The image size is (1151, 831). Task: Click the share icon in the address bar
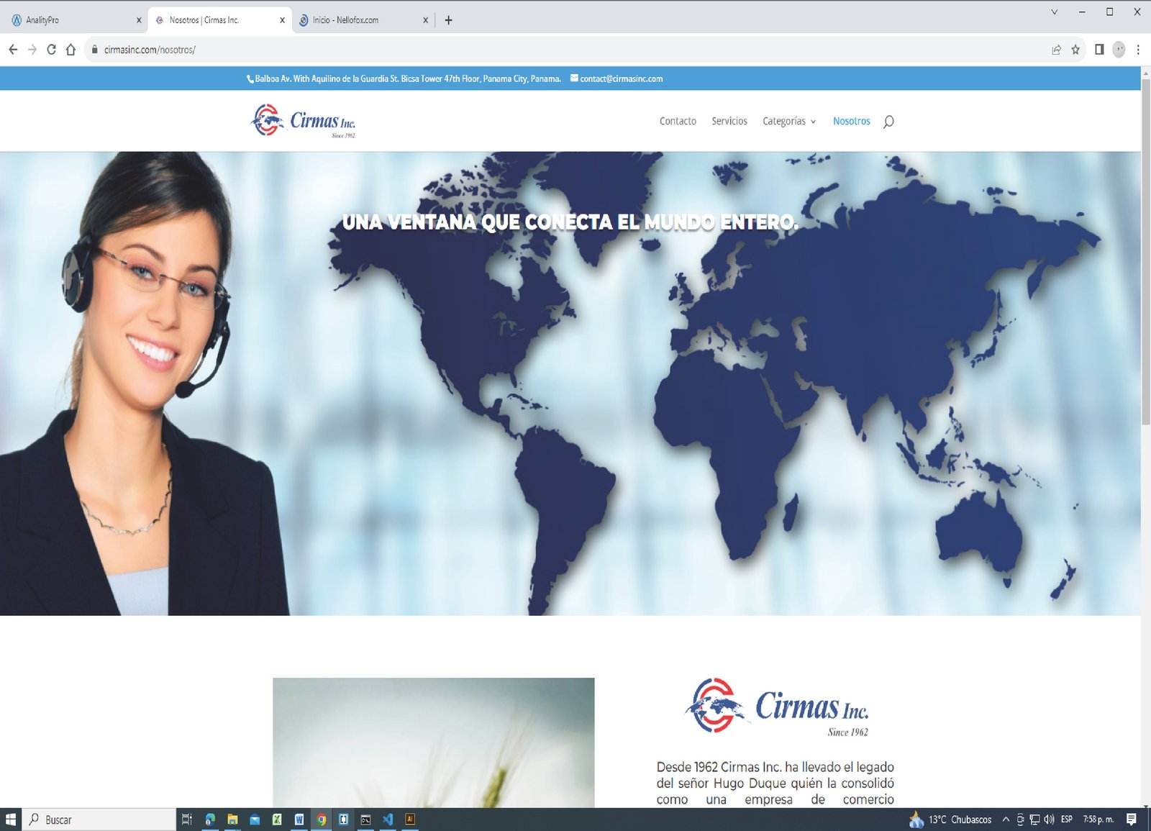tap(1056, 50)
